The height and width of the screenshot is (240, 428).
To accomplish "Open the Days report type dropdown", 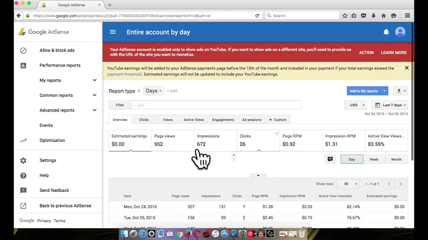I will (x=153, y=91).
